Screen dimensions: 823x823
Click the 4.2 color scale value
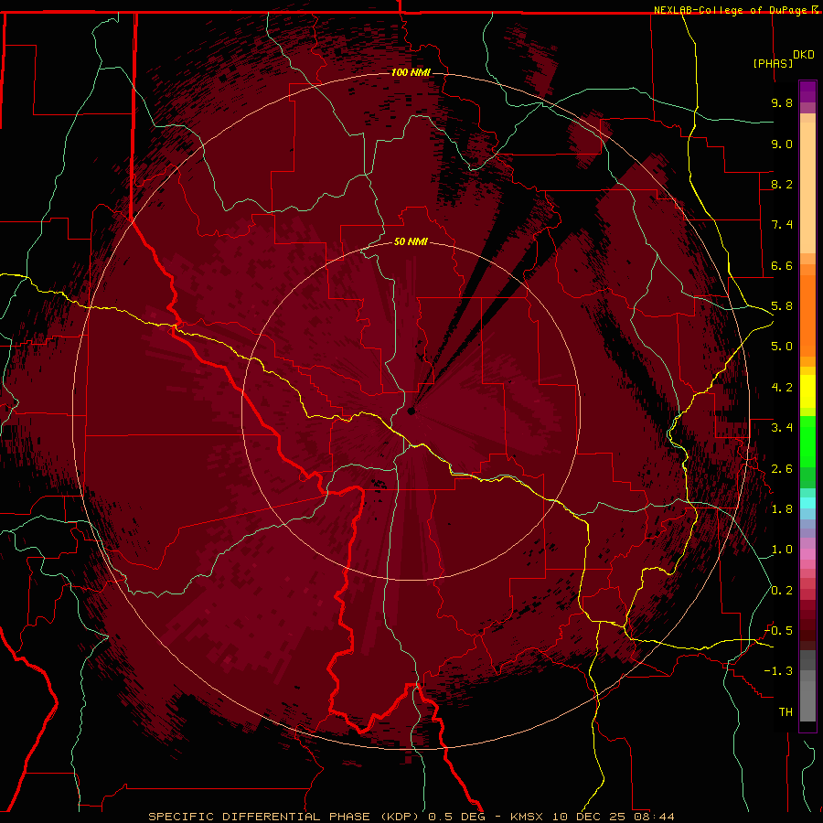pos(782,388)
